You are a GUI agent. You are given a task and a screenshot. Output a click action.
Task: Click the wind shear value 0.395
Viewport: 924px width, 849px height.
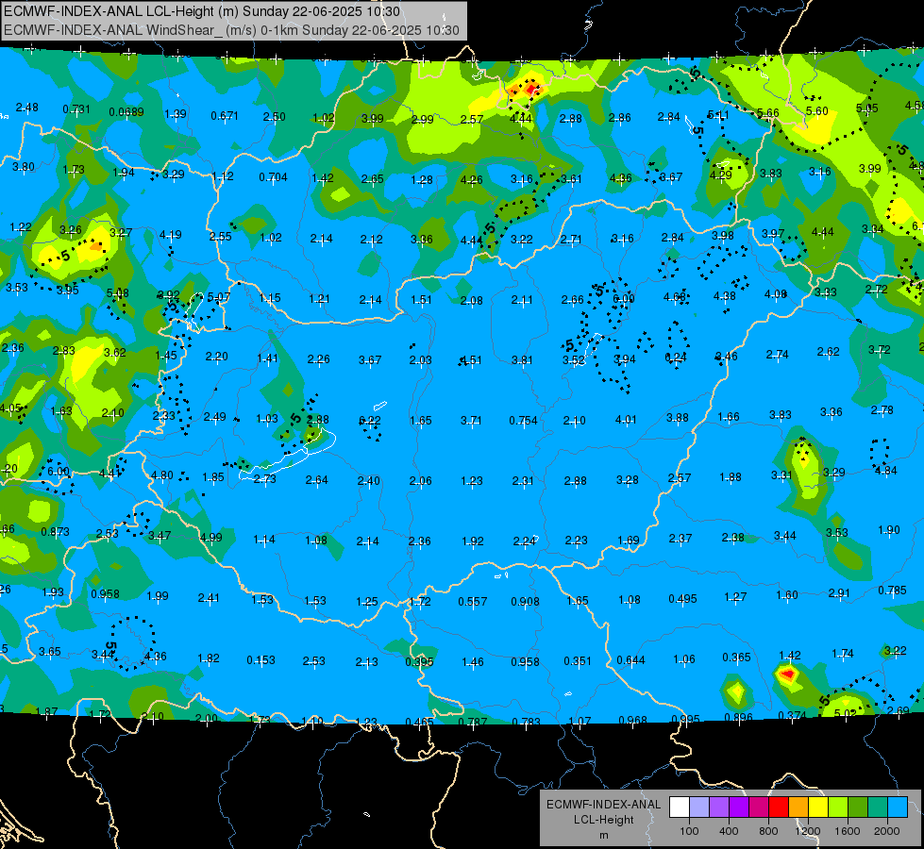[x=419, y=662]
